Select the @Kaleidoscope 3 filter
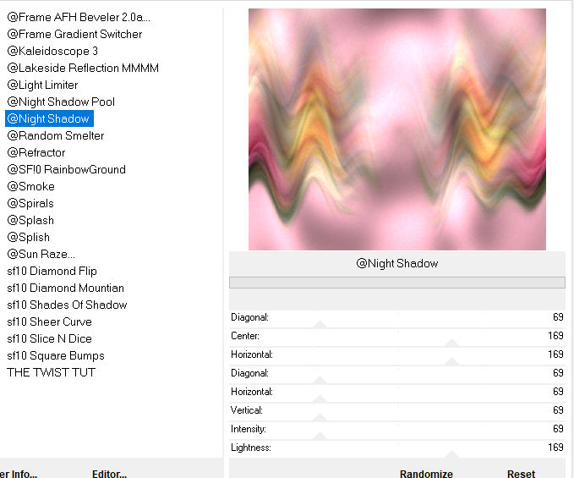 [x=52, y=51]
